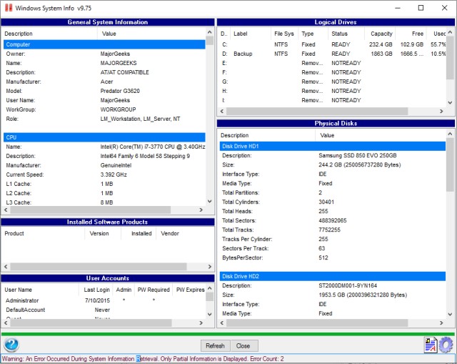This screenshot has width=457, height=364.
Task: Click the Physical Disks vertical scrollbar down arrow
Action: tap(451, 314)
